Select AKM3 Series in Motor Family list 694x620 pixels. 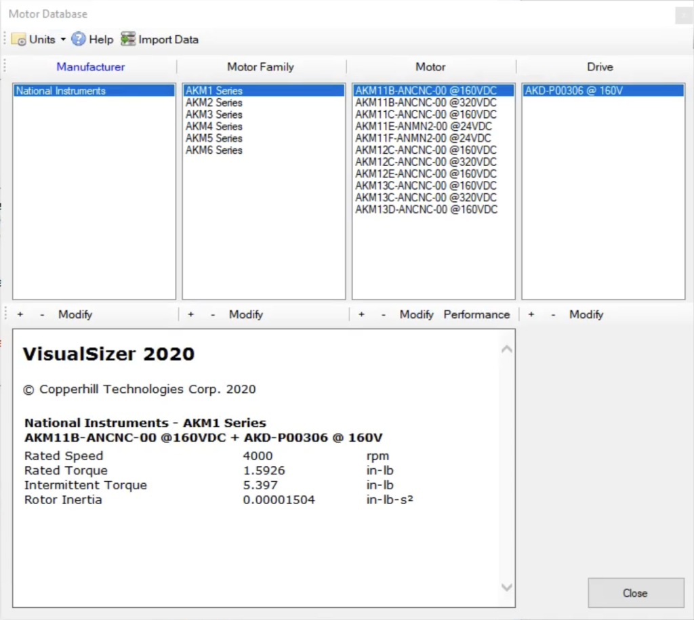pyautogui.click(x=214, y=115)
